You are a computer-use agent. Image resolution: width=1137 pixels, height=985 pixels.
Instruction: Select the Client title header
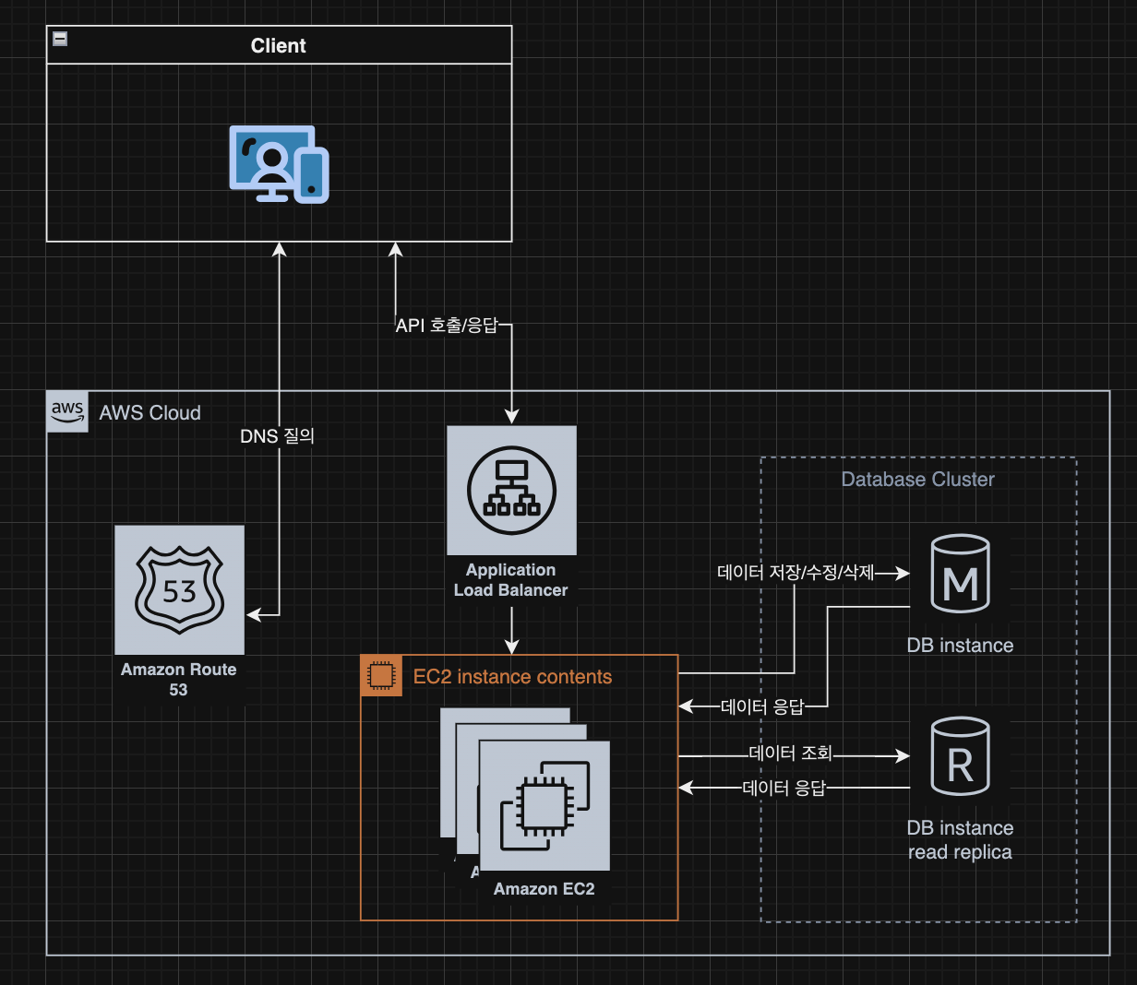[279, 45]
